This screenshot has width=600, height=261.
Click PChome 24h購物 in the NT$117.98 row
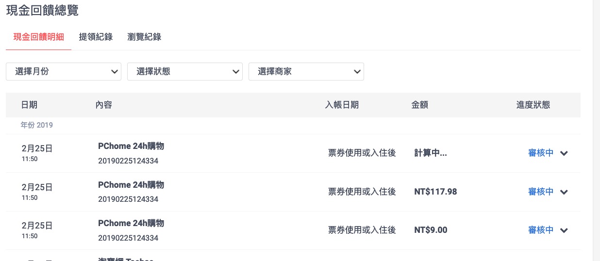pyautogui.click(x=131, y=185)
